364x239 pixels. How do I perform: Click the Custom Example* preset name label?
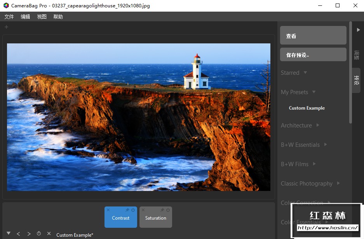point(75,235)
